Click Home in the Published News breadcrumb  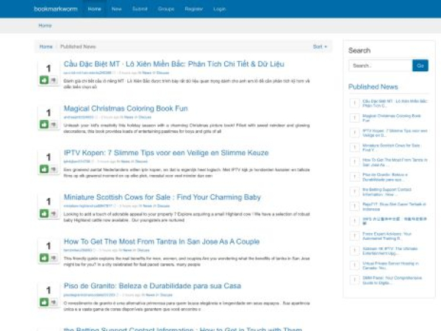click(46, 47)
